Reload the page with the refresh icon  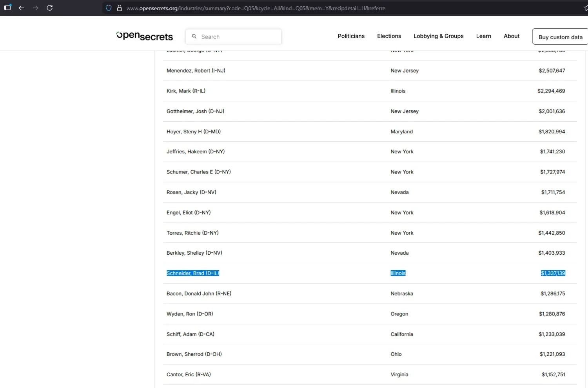pos(50,8)
